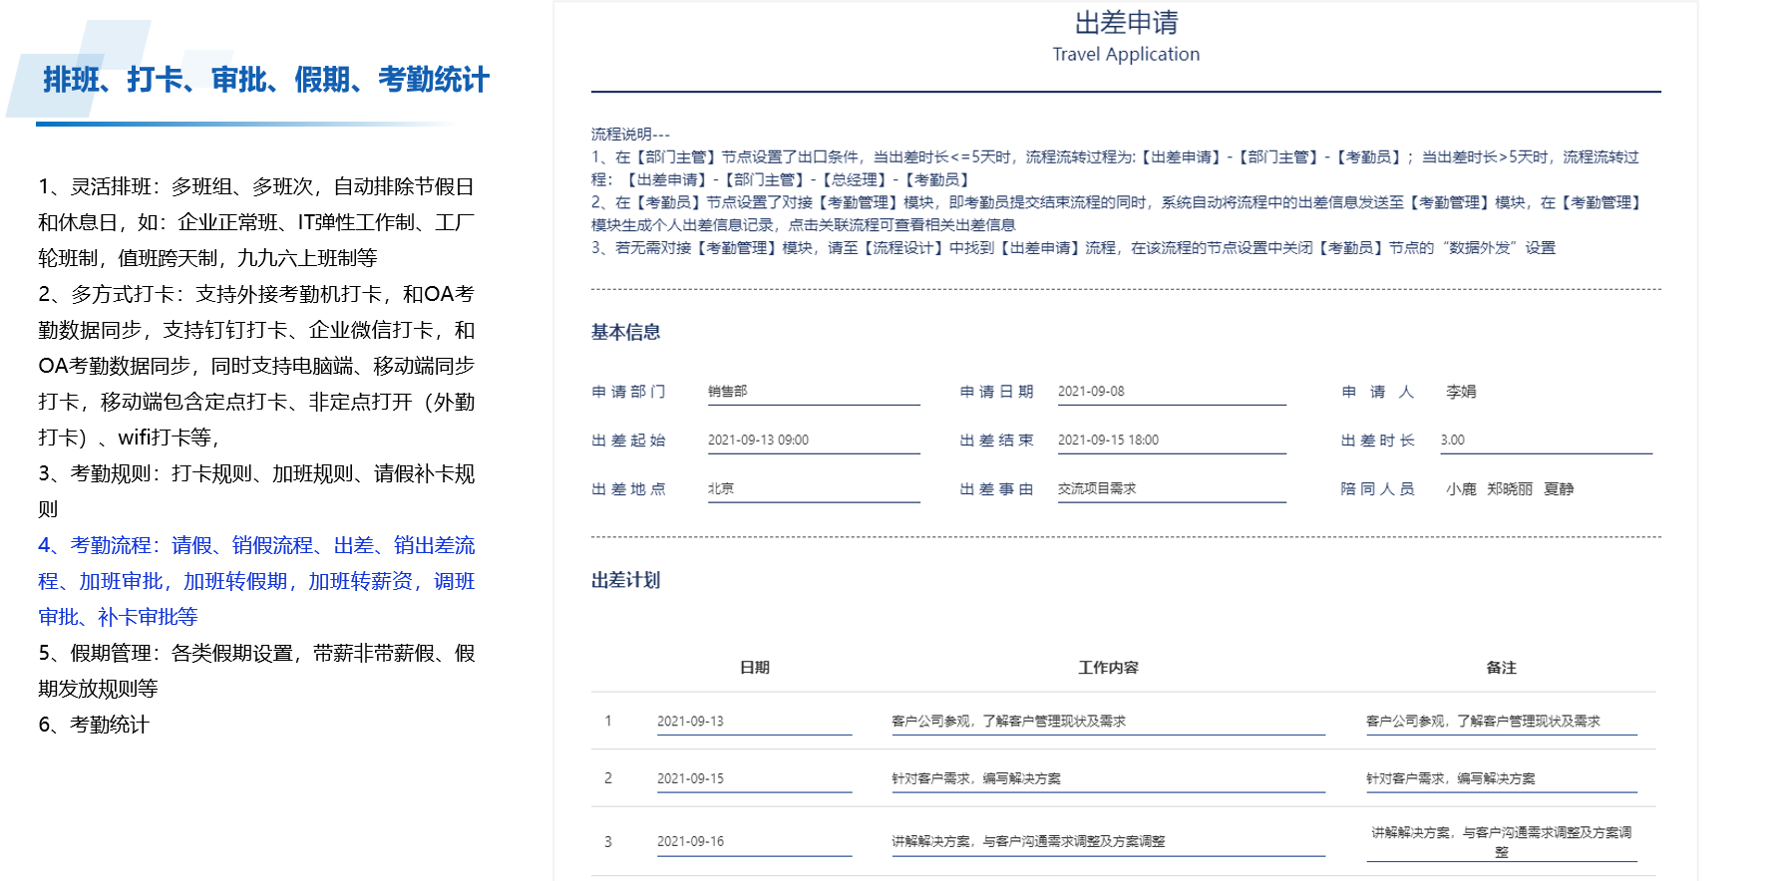This screenshot has height=881, width=1781.
Task: Click list item 3 about 考勤规则
Action: pyautogui.click(x=256, y=491)
